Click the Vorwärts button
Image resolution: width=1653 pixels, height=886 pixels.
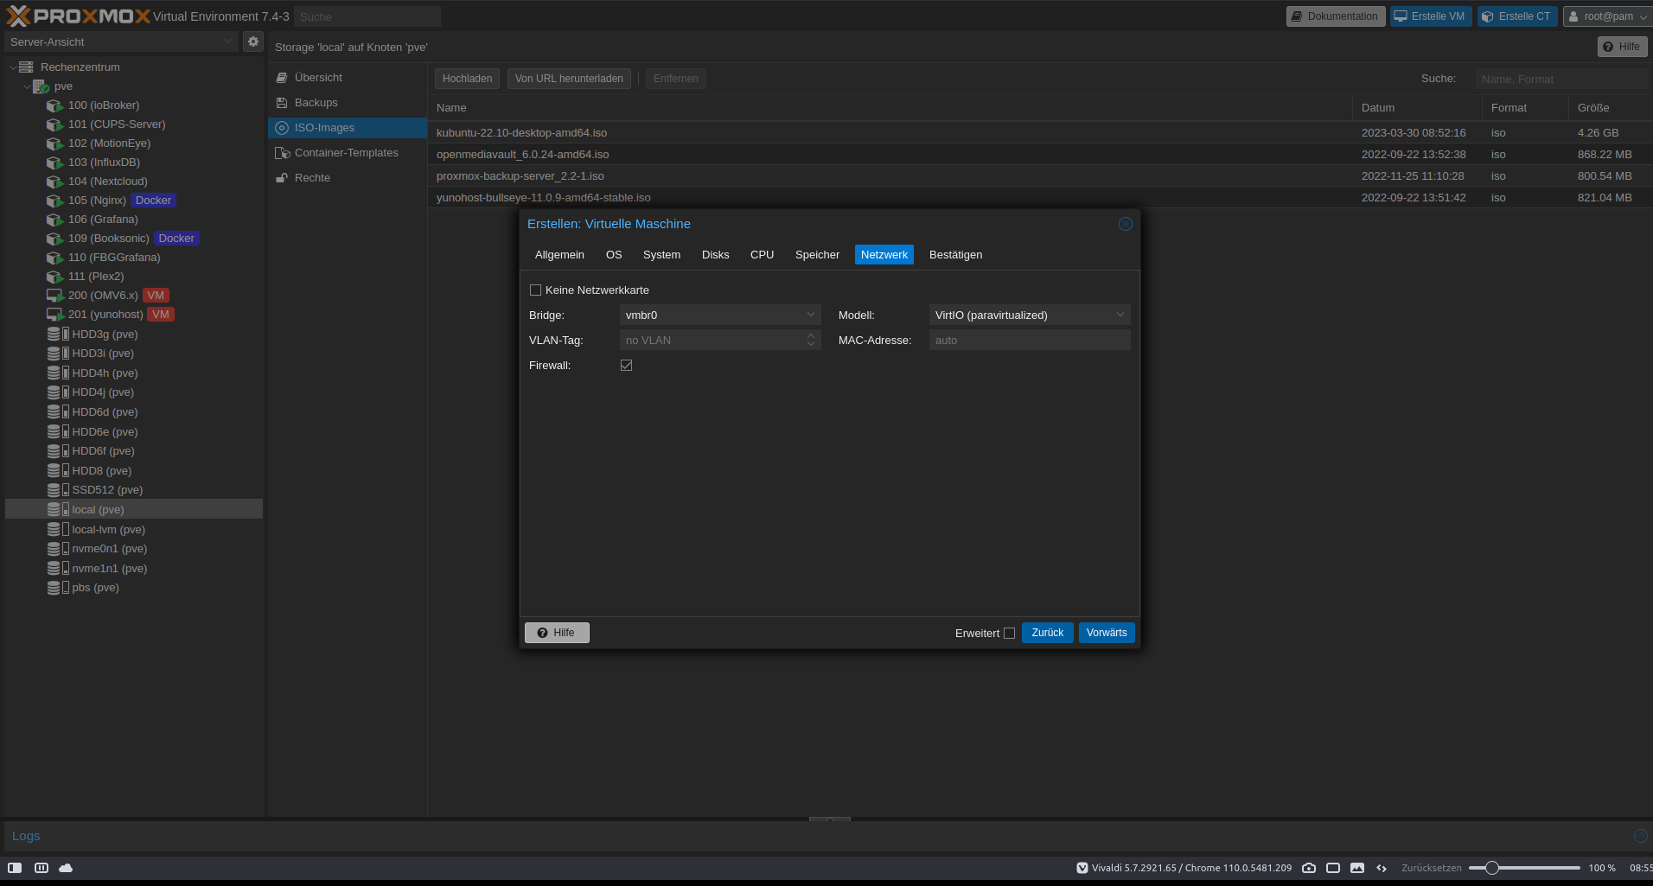[1107, 633]
